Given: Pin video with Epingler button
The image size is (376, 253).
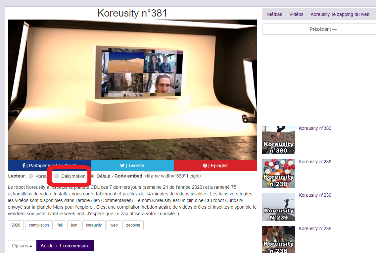Looking at the screenshot, I should [x=215, y=166].
